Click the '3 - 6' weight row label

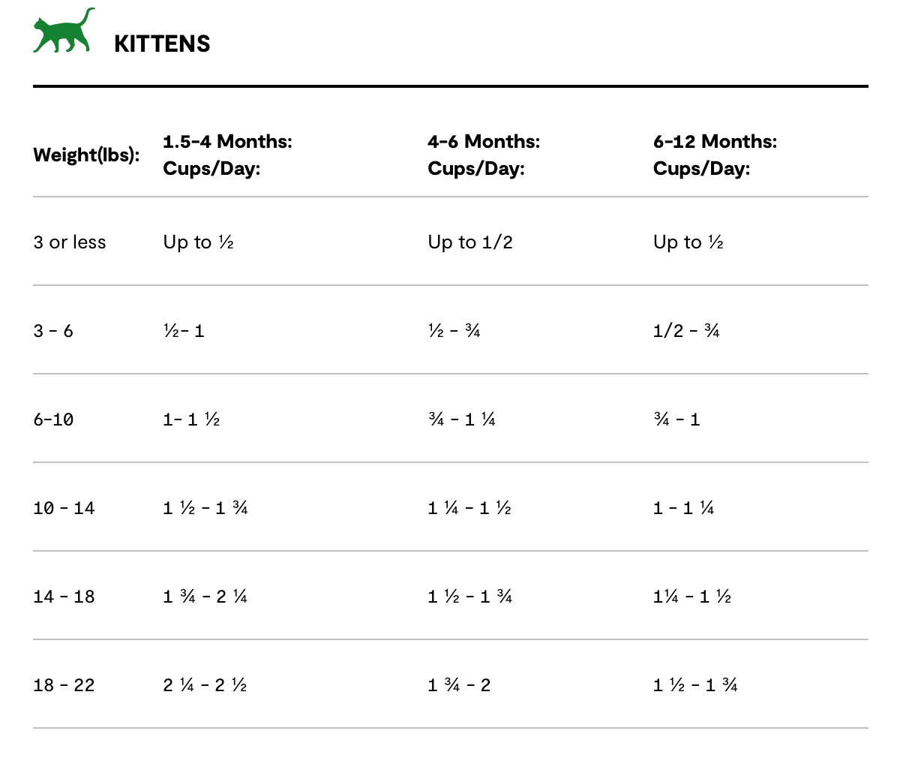[53, 331]
